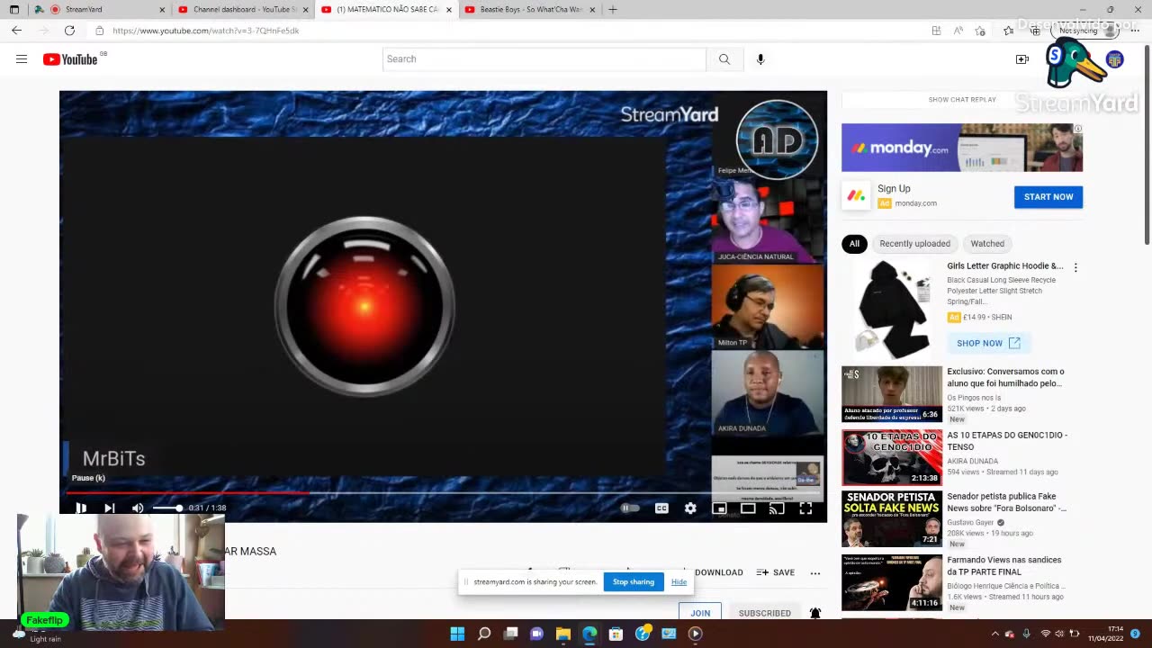Open the Windows Start menu
This screenshot has width=1152, height=648.
pos(457,634)
